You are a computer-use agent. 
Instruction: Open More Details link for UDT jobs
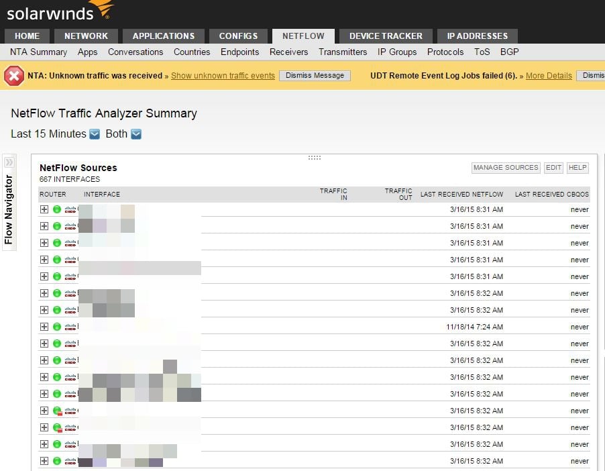point(549,76)
